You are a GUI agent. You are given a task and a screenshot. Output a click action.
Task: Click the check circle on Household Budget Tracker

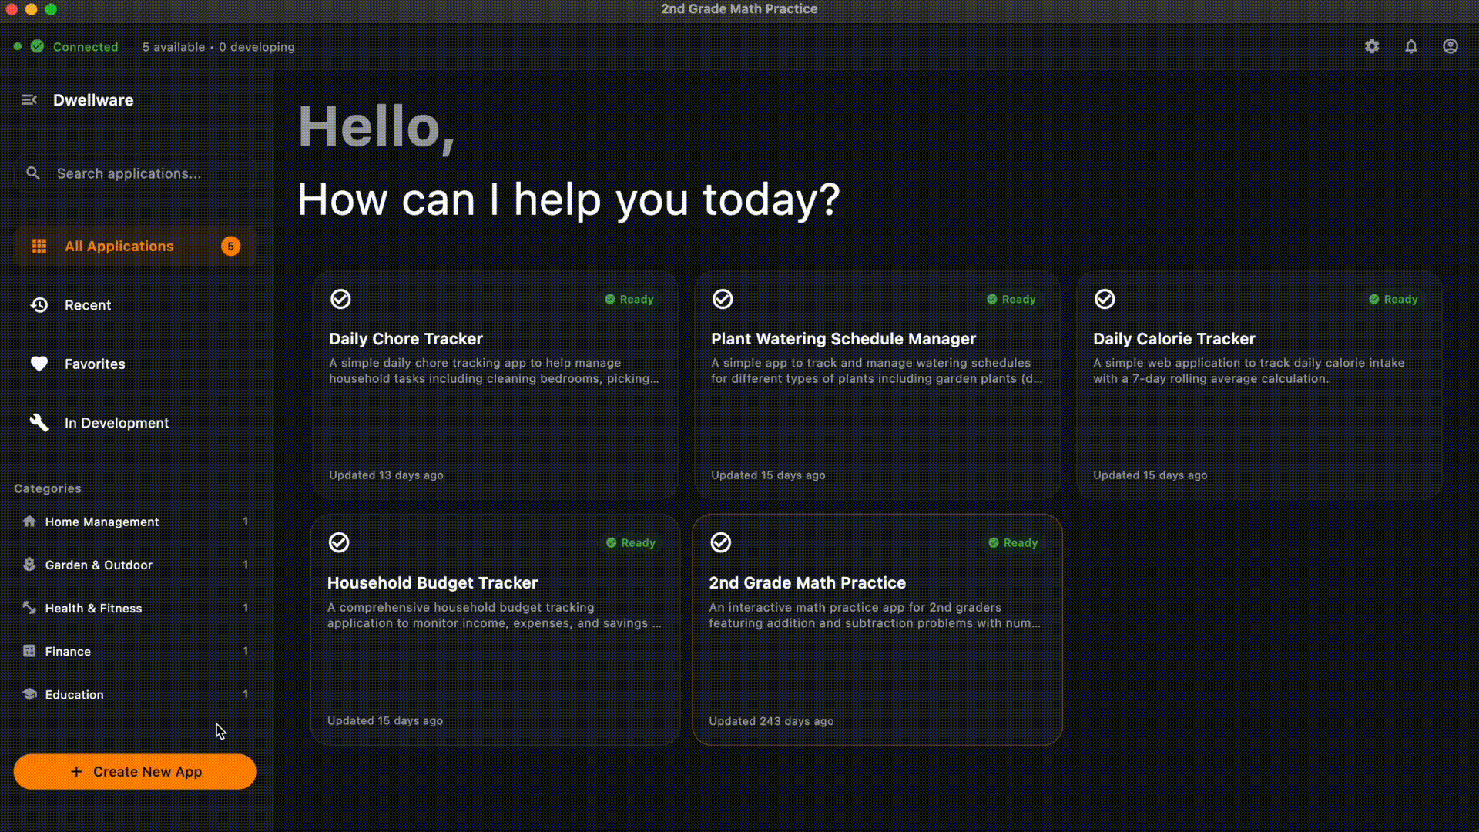(339, 542)
